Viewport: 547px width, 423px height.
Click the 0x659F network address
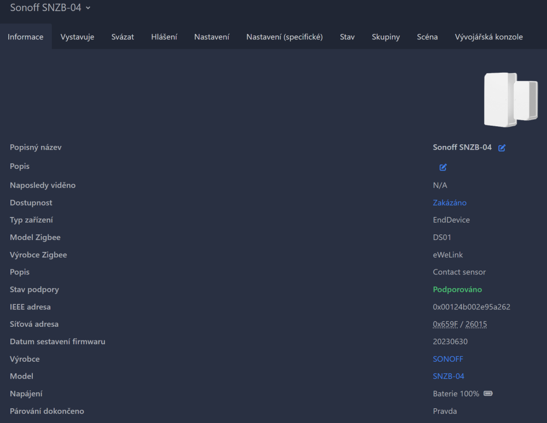point(445,324)
